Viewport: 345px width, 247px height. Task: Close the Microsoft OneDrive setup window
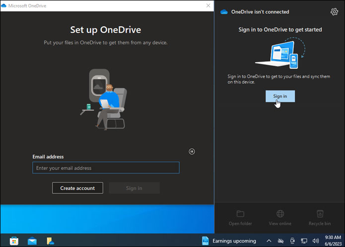(x=208, y=5)
